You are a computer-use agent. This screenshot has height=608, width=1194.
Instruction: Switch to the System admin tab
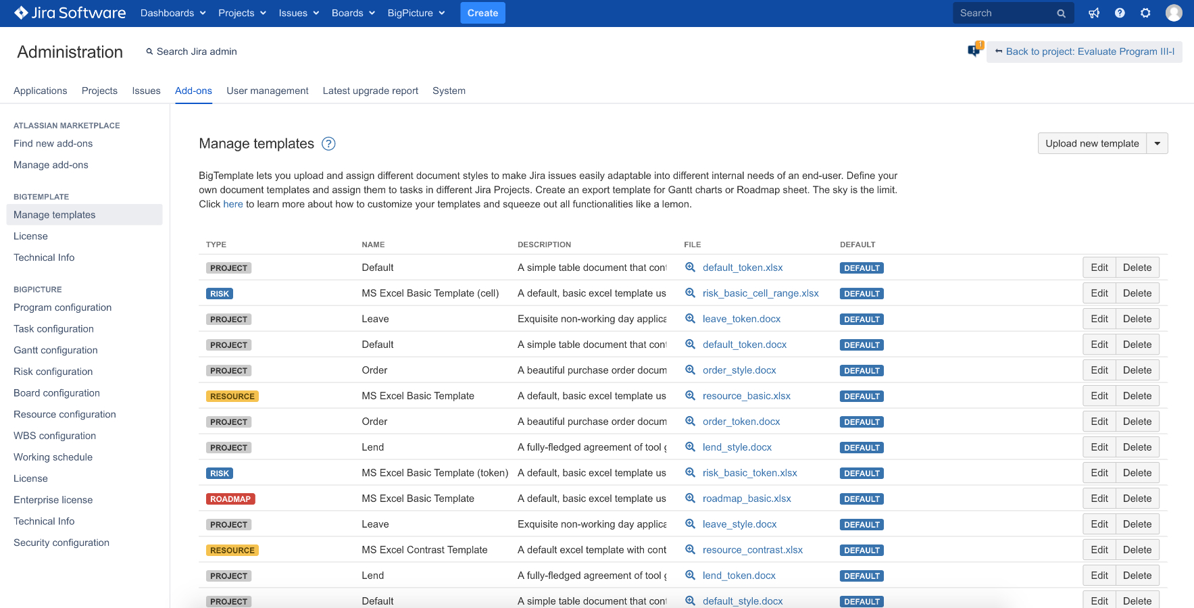click(x=449, y=91)
